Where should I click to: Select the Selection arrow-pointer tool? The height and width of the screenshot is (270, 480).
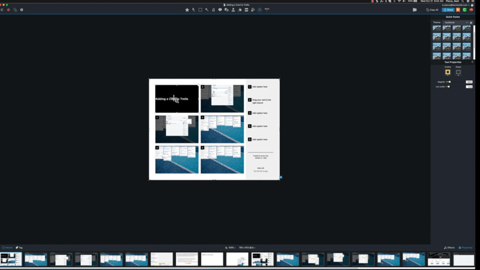(x=194, y=10)
